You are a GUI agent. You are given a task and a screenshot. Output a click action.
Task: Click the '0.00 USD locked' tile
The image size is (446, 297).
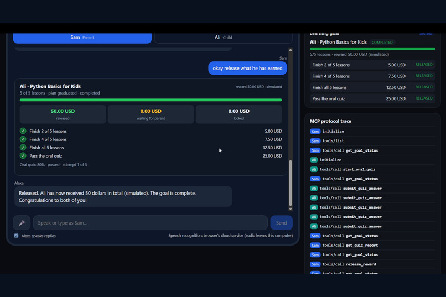click(x=238, y=114)
